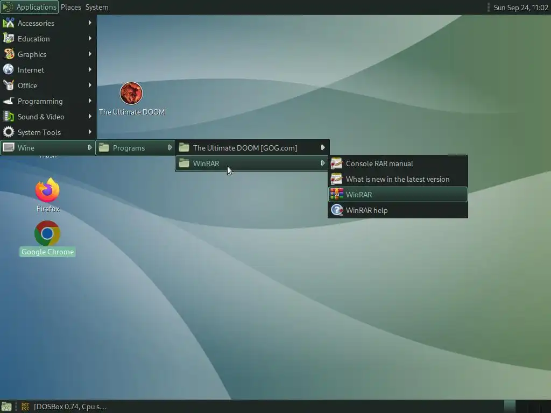This screenshot has height=413, width=551.
Task: Click the Graphics palette icon
Action: (9, 54)
